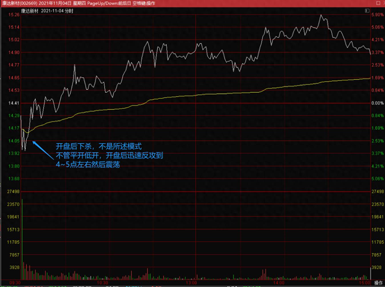
Task: Maximize the chart window
Action: click(378, 3)
